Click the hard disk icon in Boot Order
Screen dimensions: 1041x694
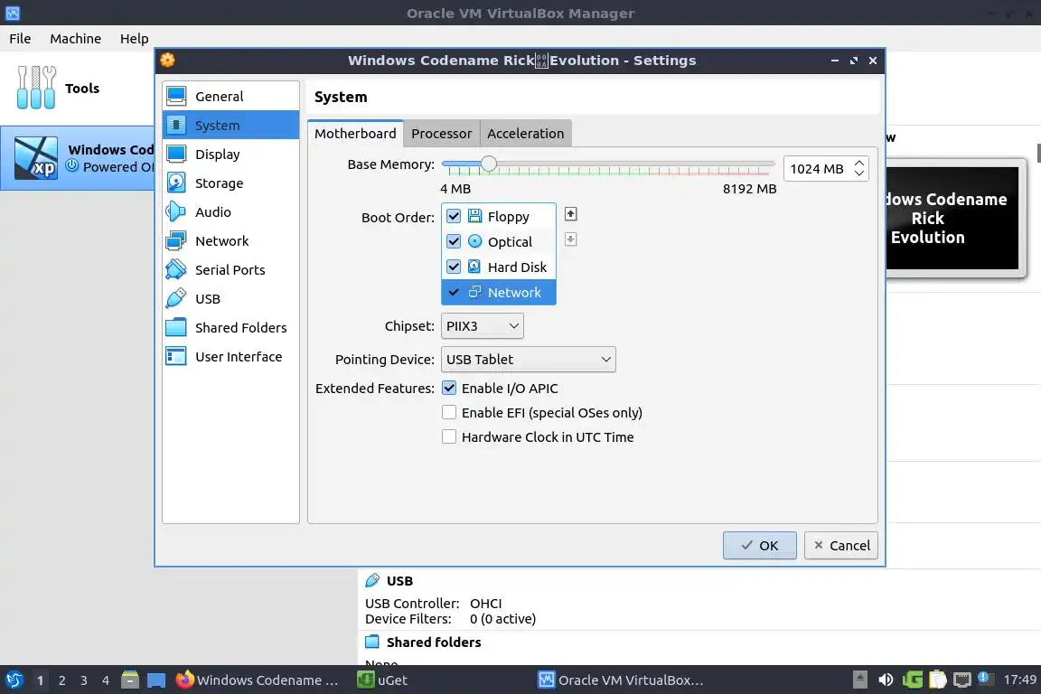click(x=474, y=267)
